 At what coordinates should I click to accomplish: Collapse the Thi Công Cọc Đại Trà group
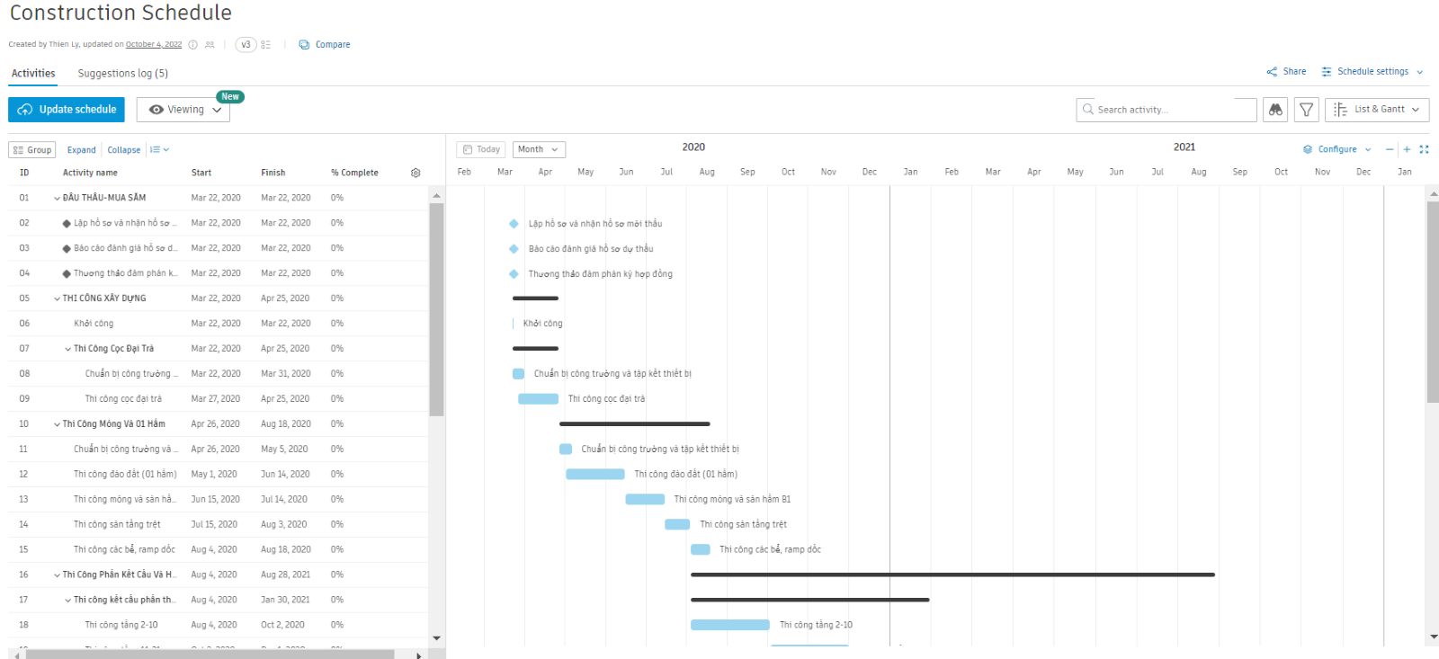click(68, 349)
